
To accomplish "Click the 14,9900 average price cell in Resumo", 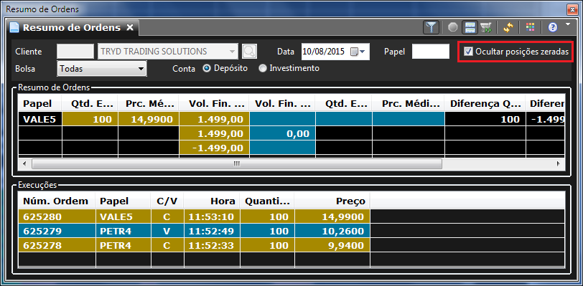I will click(148, 119).
